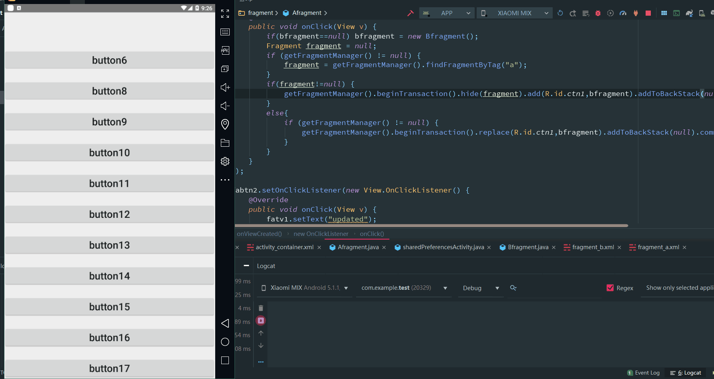Image resolution: width=714 pixels, height=379 pixels.
Task: Stop the running app with red square
Action: 648,13
